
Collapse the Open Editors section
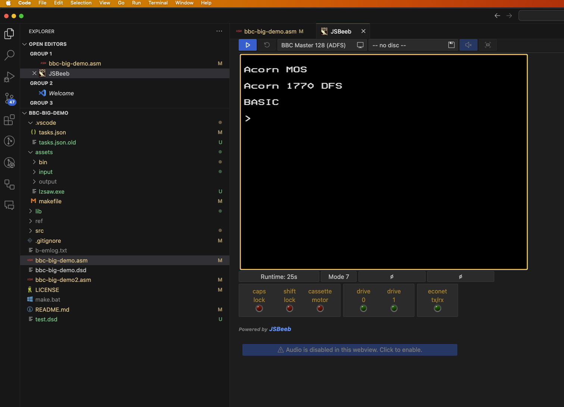click(25, 44)
